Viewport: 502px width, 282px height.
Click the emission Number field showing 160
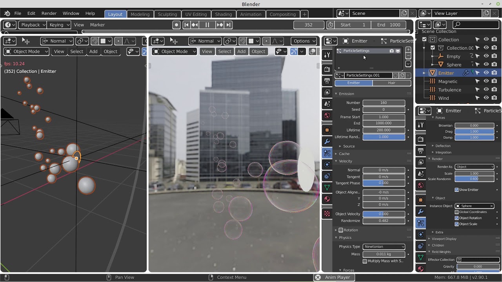click(x=384, y=103)
